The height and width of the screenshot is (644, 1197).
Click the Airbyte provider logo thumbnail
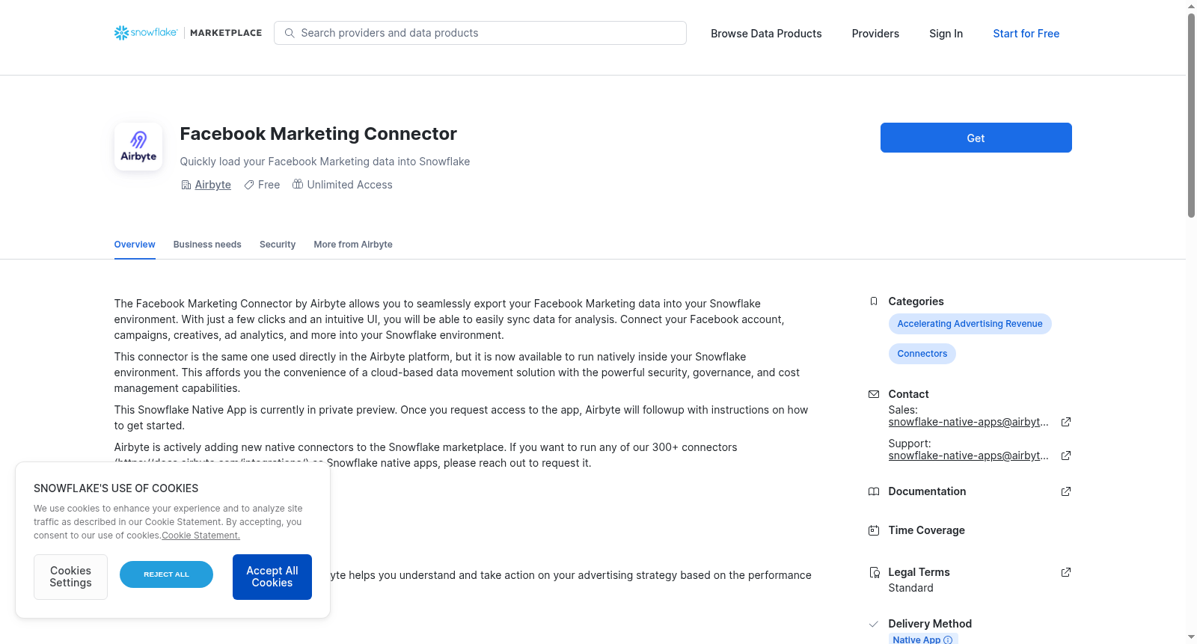pos(138,147)
